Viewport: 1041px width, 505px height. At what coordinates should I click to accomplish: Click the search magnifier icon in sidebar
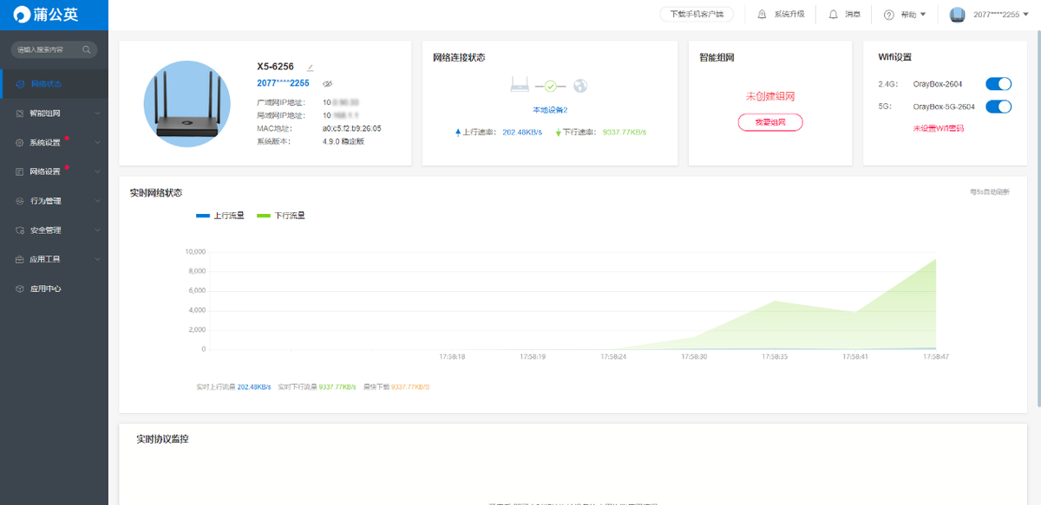click(x=87, y=50)
